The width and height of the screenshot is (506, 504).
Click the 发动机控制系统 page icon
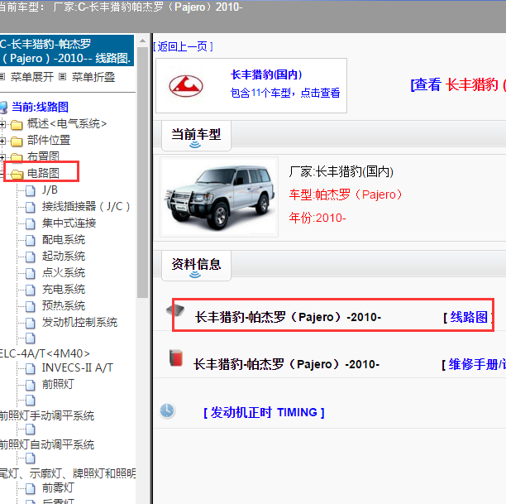tap(31, 323)
